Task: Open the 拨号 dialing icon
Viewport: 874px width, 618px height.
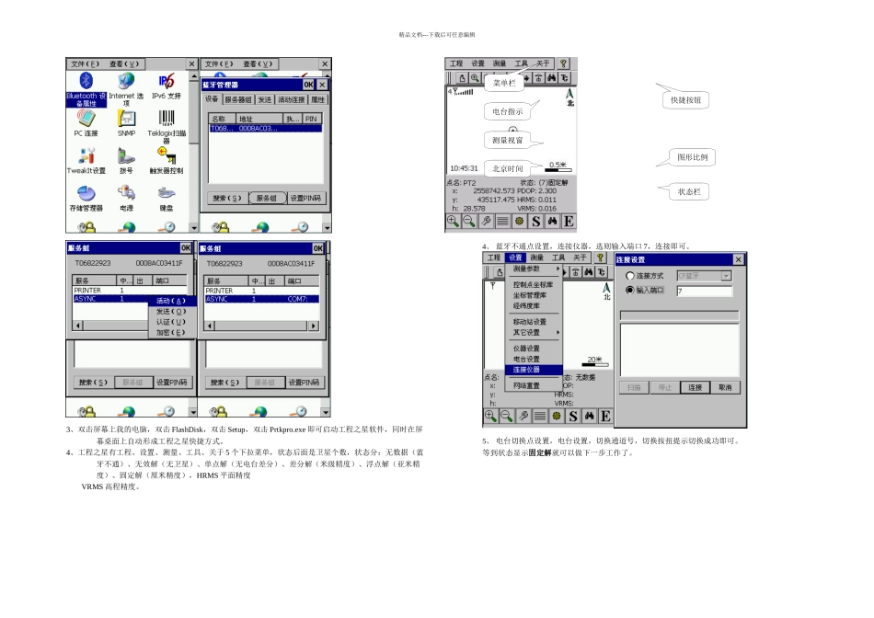Action: 127,161
